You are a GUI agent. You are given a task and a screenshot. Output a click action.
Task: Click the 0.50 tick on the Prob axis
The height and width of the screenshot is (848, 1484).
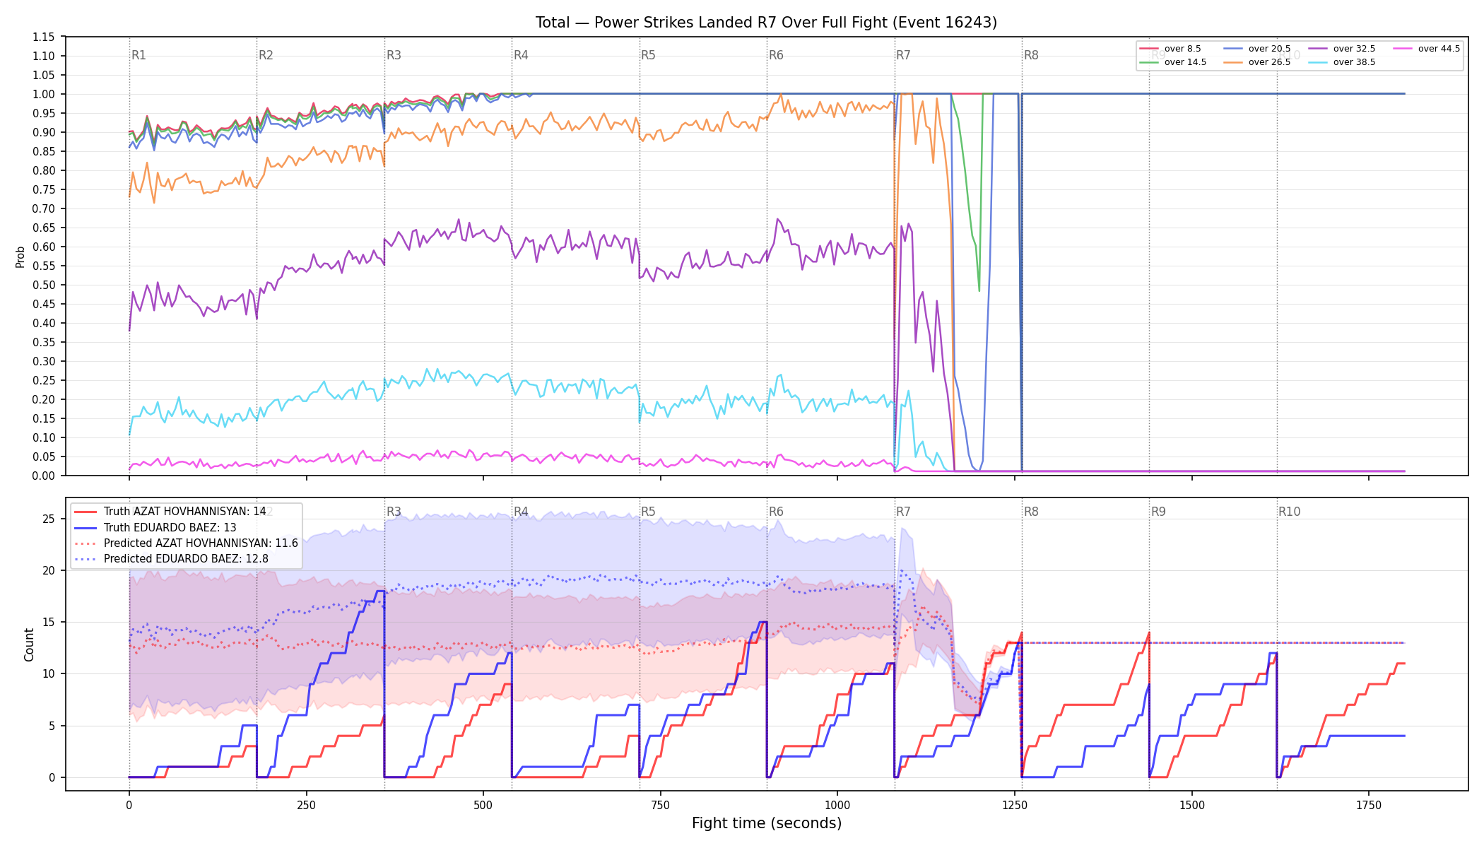click(44, 285)
